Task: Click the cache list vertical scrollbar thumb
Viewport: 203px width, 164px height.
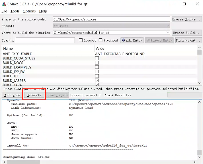Action: point(199,52)
